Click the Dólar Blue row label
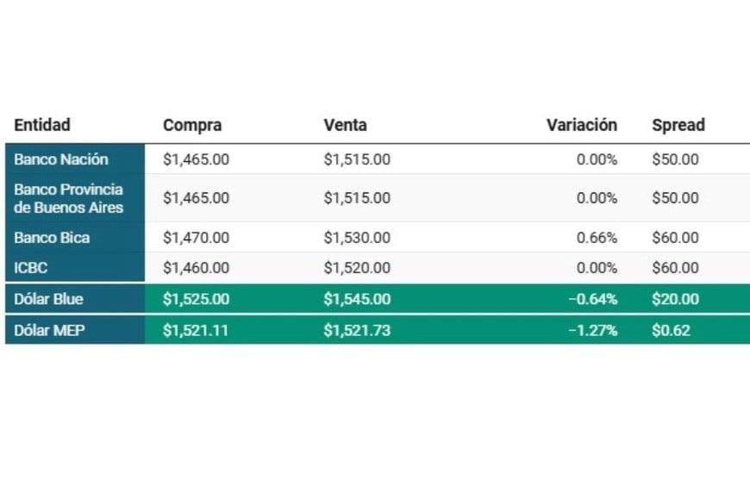 pyautogui.click(x=48, y=299)
